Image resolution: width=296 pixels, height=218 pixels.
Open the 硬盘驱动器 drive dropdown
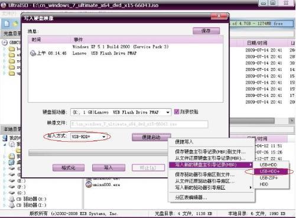pyautogui.click(x=168, y=112)
